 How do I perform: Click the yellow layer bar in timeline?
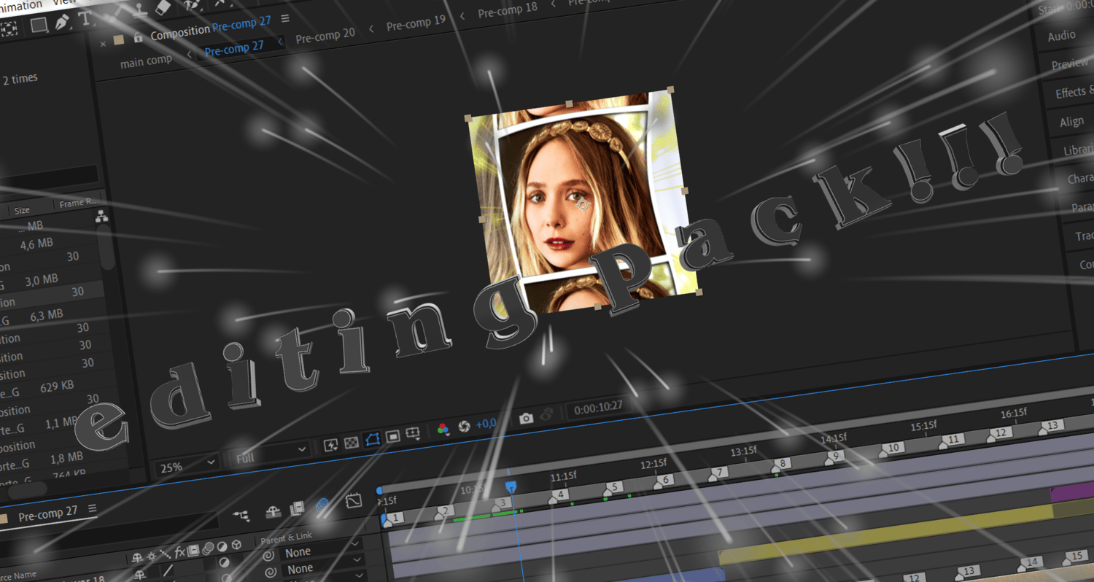tap(886, 535)
